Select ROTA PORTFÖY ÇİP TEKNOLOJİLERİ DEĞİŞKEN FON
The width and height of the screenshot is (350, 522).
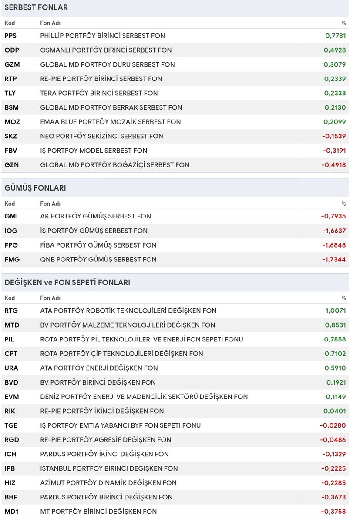click(x=121, y=354)
